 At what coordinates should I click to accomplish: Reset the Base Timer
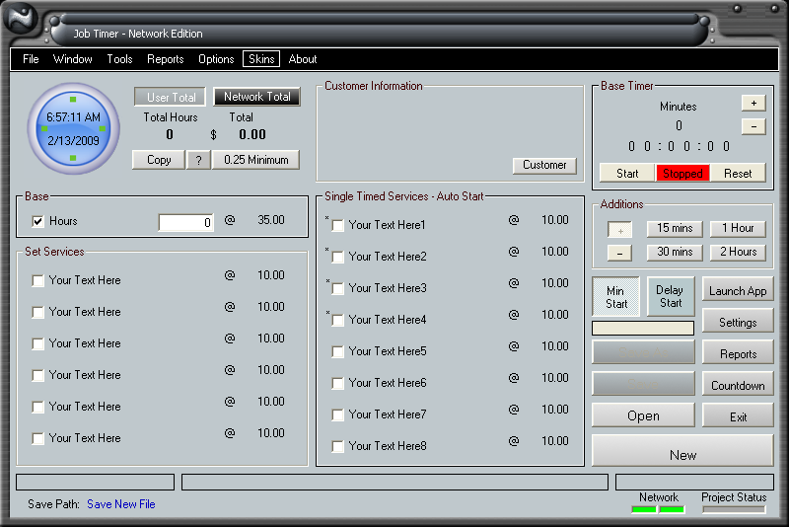point(738,173)
